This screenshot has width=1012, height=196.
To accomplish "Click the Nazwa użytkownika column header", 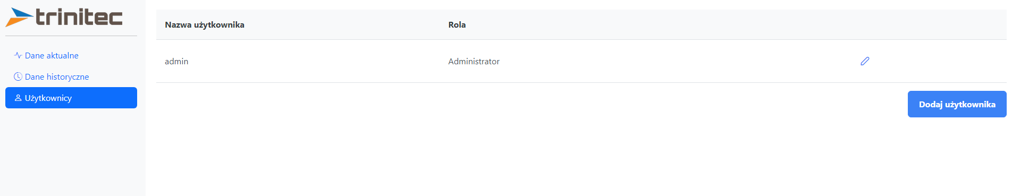I will coord(205,24).
